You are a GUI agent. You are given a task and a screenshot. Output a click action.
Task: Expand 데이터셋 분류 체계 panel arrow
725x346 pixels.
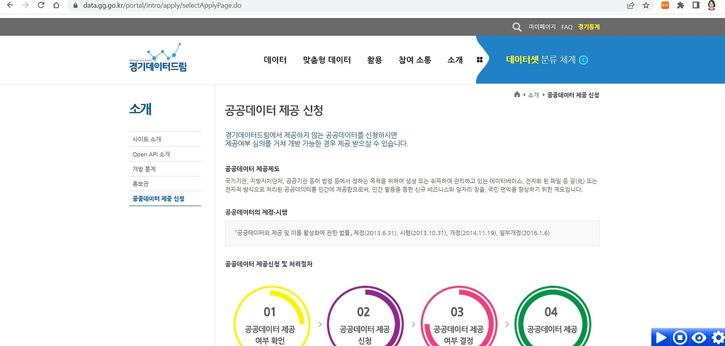tap(583, 60)
